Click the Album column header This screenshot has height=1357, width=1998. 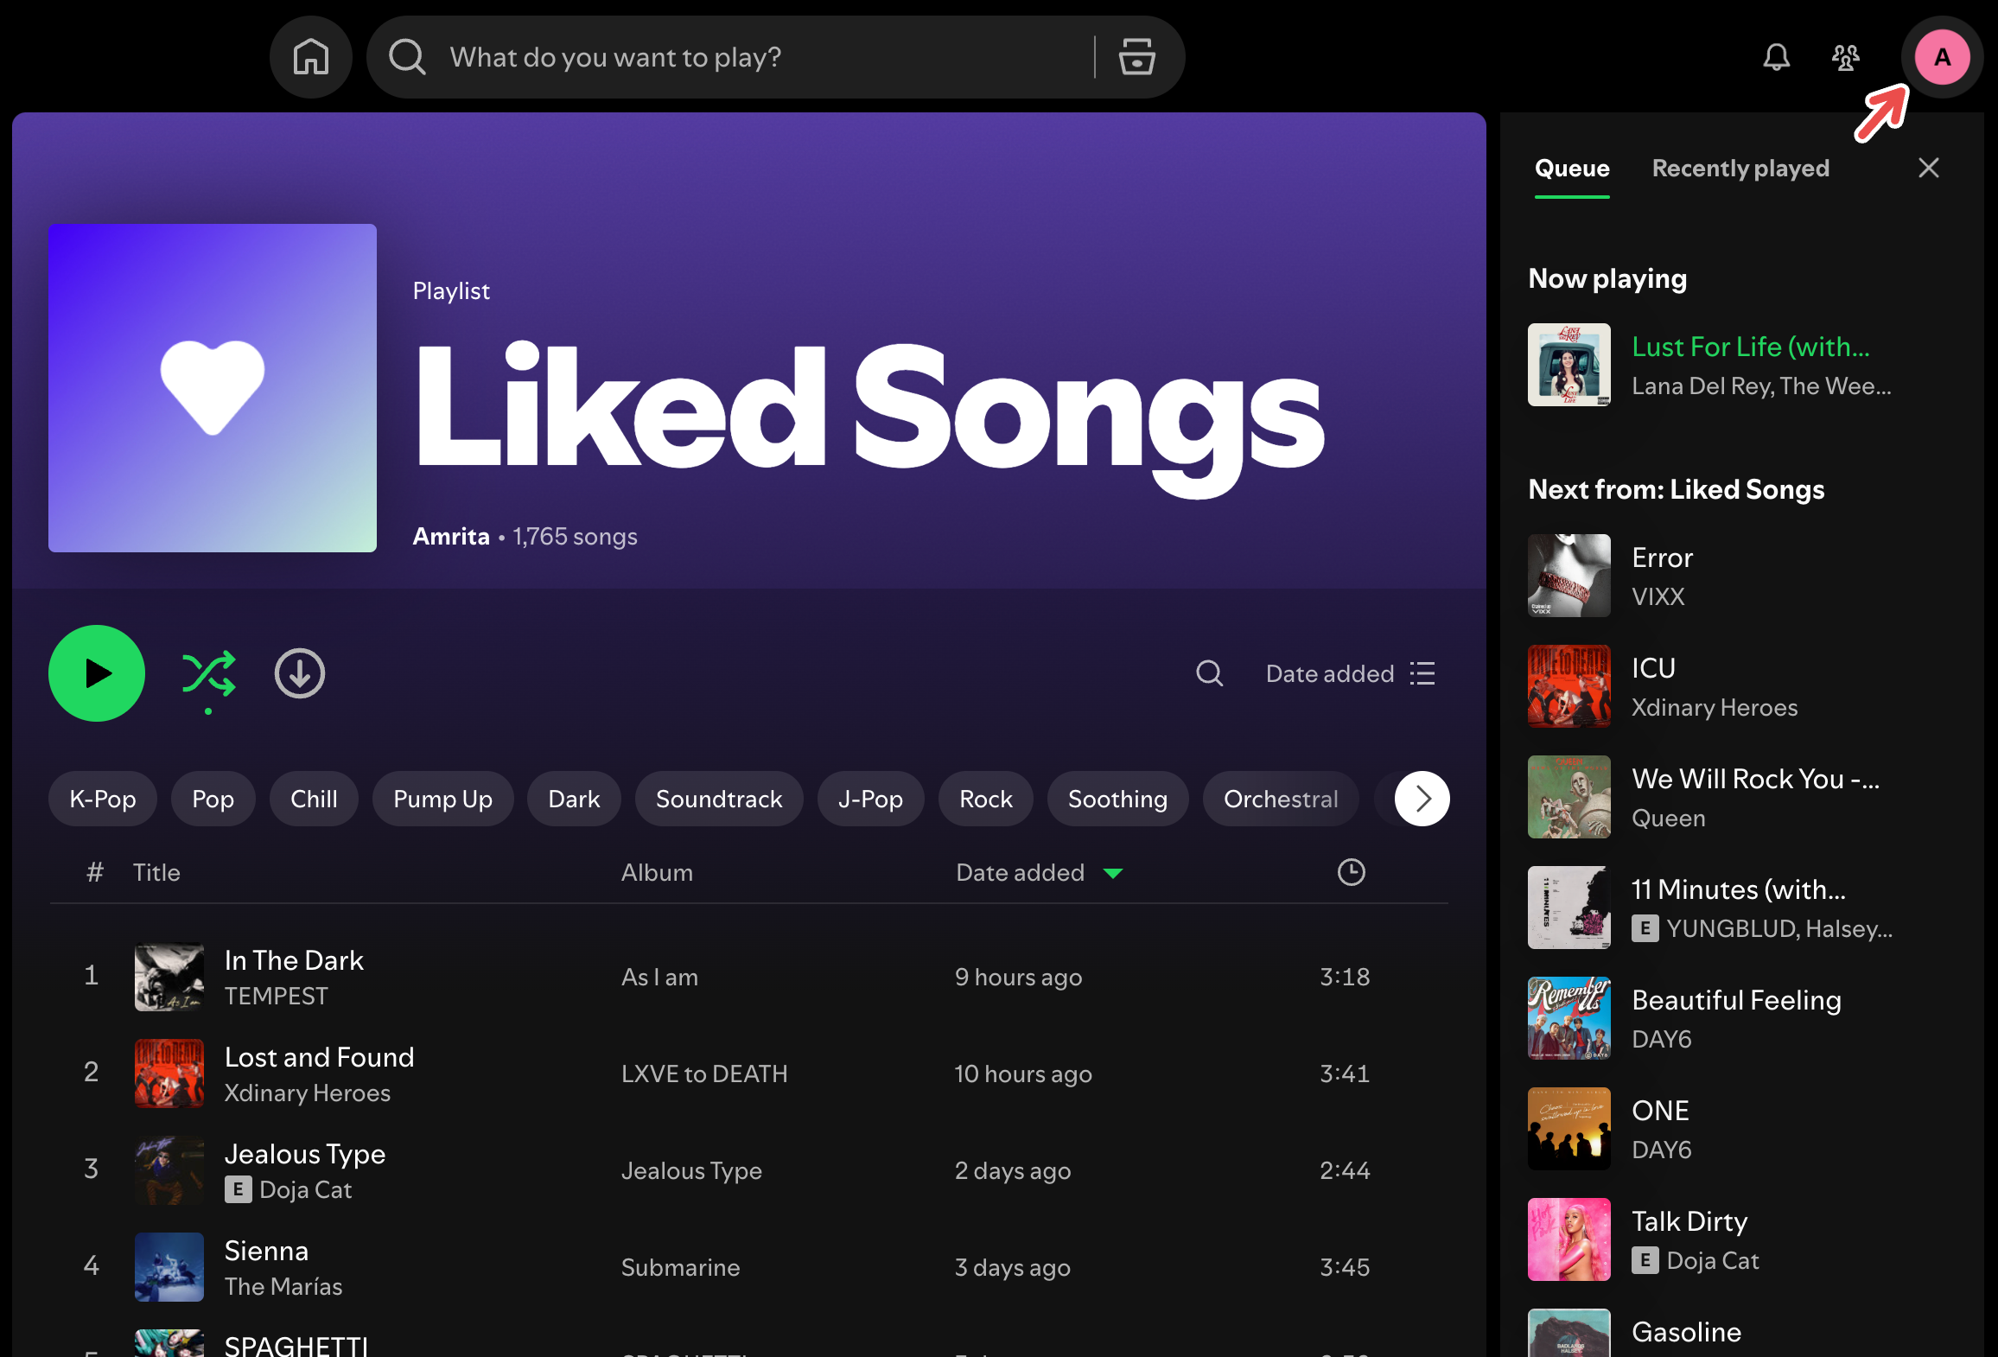tap(657, 872)
